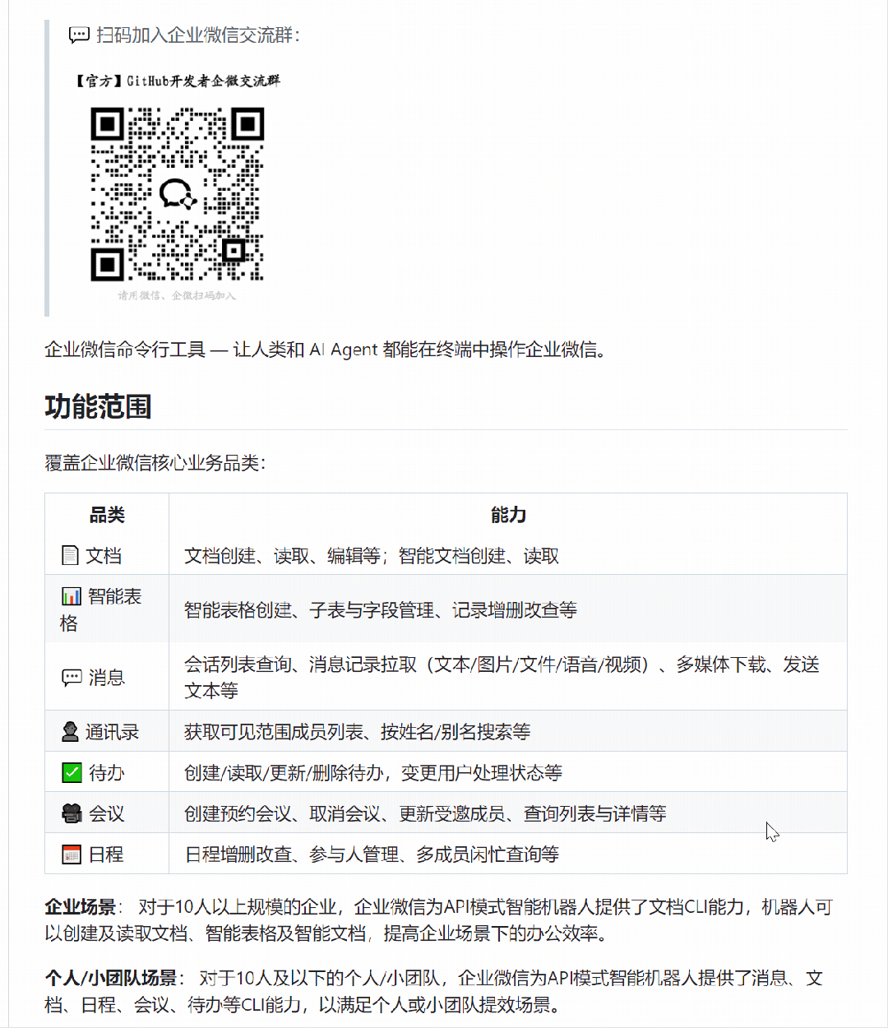Click the 会议 category cell label
The image size is (888, 1028).
coord(107,813)
